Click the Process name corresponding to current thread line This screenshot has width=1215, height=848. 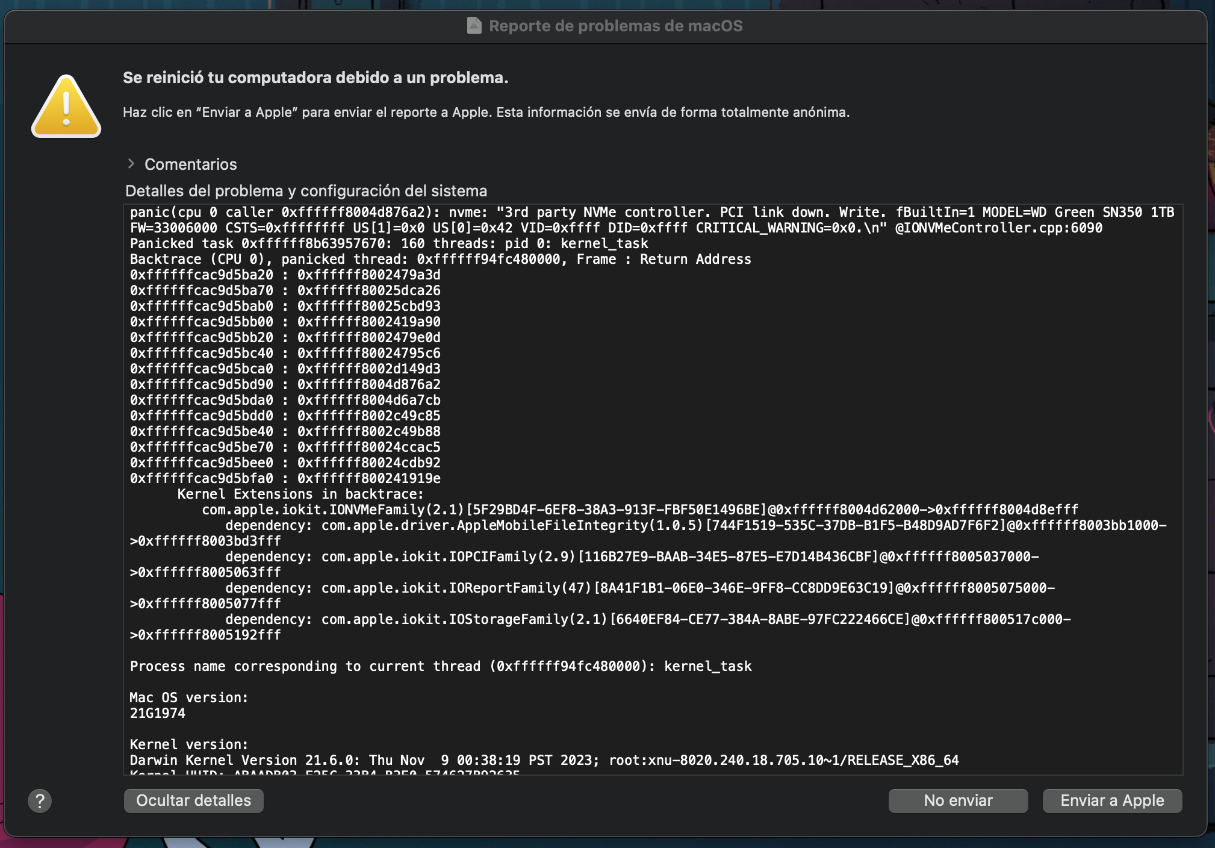coord(440,667)
